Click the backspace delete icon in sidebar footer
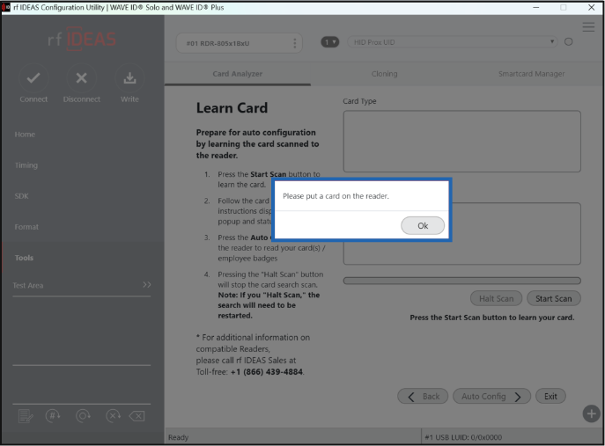The height and width of the screenshot is (446, 605). (137, 416)
